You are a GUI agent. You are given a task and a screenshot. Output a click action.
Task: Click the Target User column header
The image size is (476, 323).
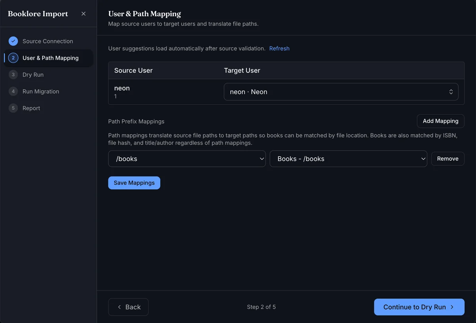coord(242,71)
